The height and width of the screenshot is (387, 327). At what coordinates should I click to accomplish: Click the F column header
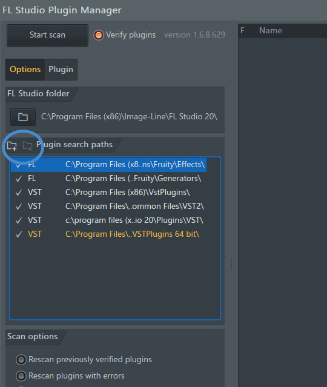point(243,31)
